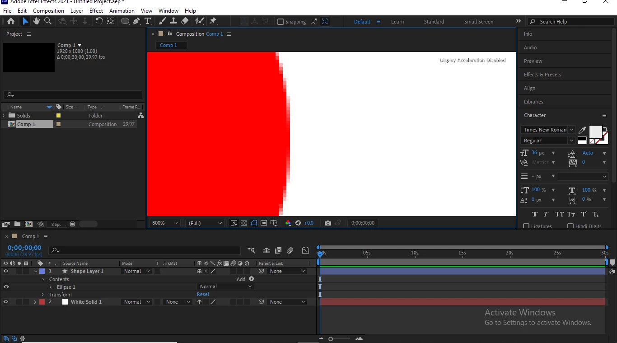Toggle the Hindi Digits checkbox
The height and width of the screenshot is (343, 617).
click(x=570, y=226)
